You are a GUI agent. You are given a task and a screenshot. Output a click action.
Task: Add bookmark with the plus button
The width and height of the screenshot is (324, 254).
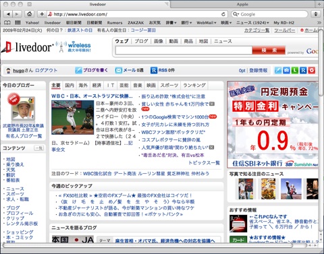(x=42, y=14)
